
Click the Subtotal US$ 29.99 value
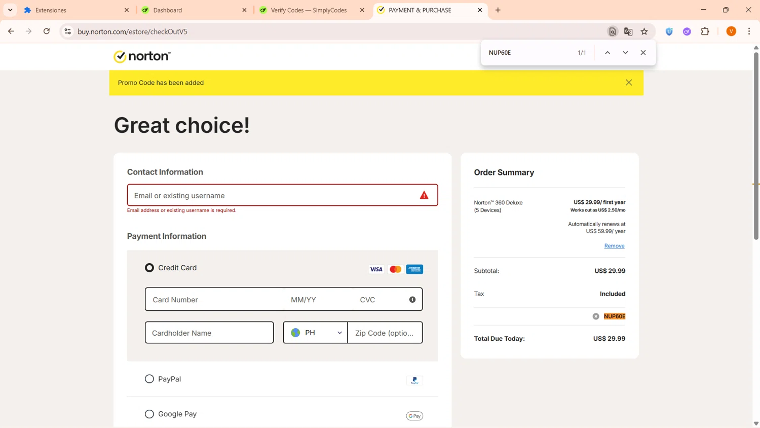pyautogui.click(x=610, y=271)
